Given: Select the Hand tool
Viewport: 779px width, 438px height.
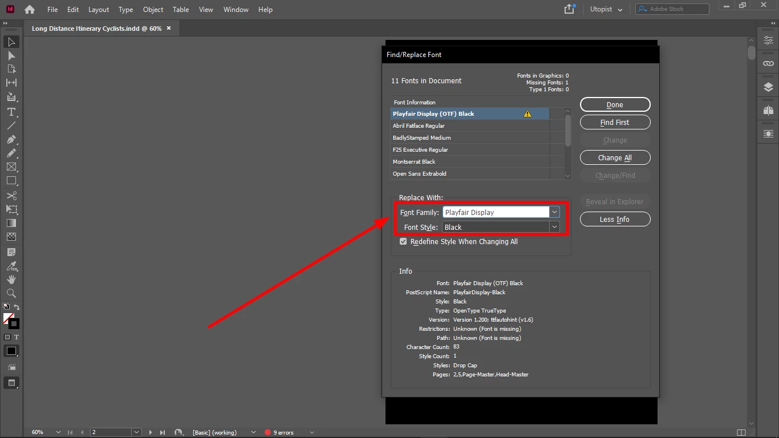Looking at the screenshot, I should 11,280.
